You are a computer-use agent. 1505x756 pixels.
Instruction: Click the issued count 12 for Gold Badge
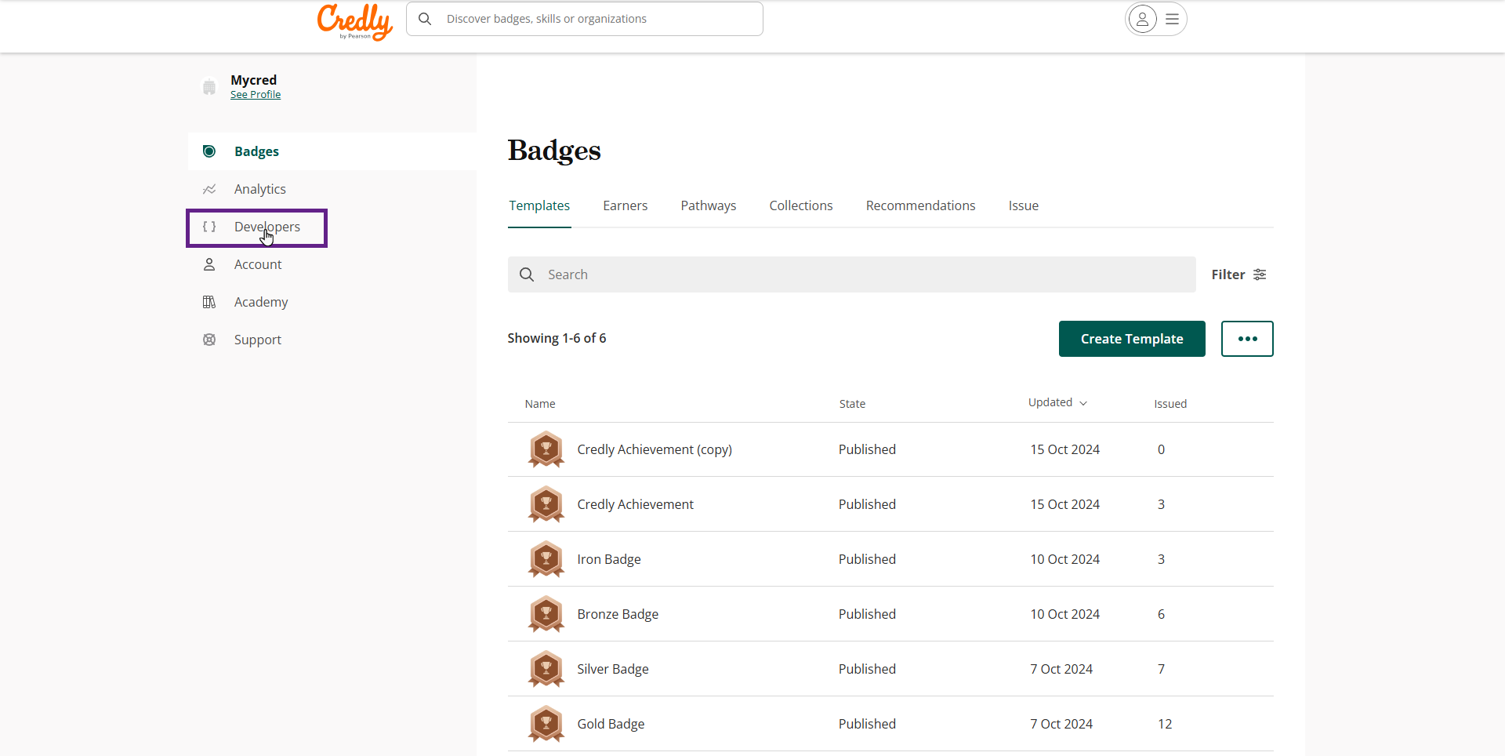click(1165, 724)
